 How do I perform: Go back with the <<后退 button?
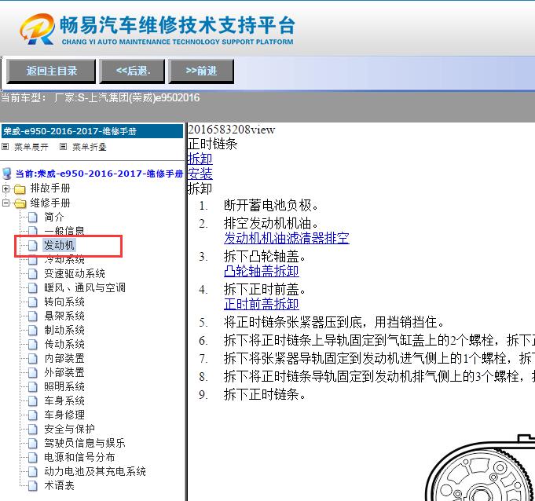132,71
